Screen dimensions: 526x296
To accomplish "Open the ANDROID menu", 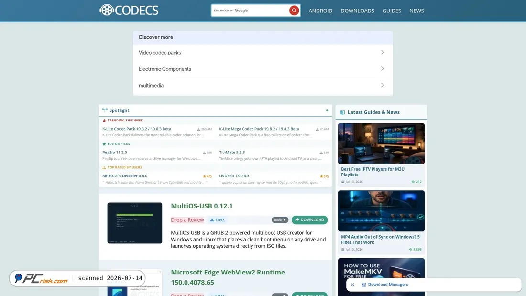I will (320, 11).
